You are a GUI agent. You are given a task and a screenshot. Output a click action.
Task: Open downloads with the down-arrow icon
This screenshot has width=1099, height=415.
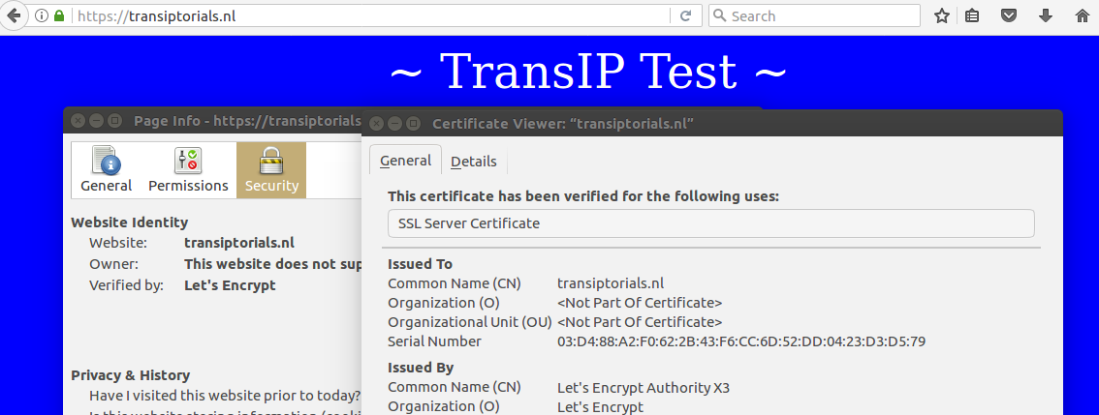1046,15
